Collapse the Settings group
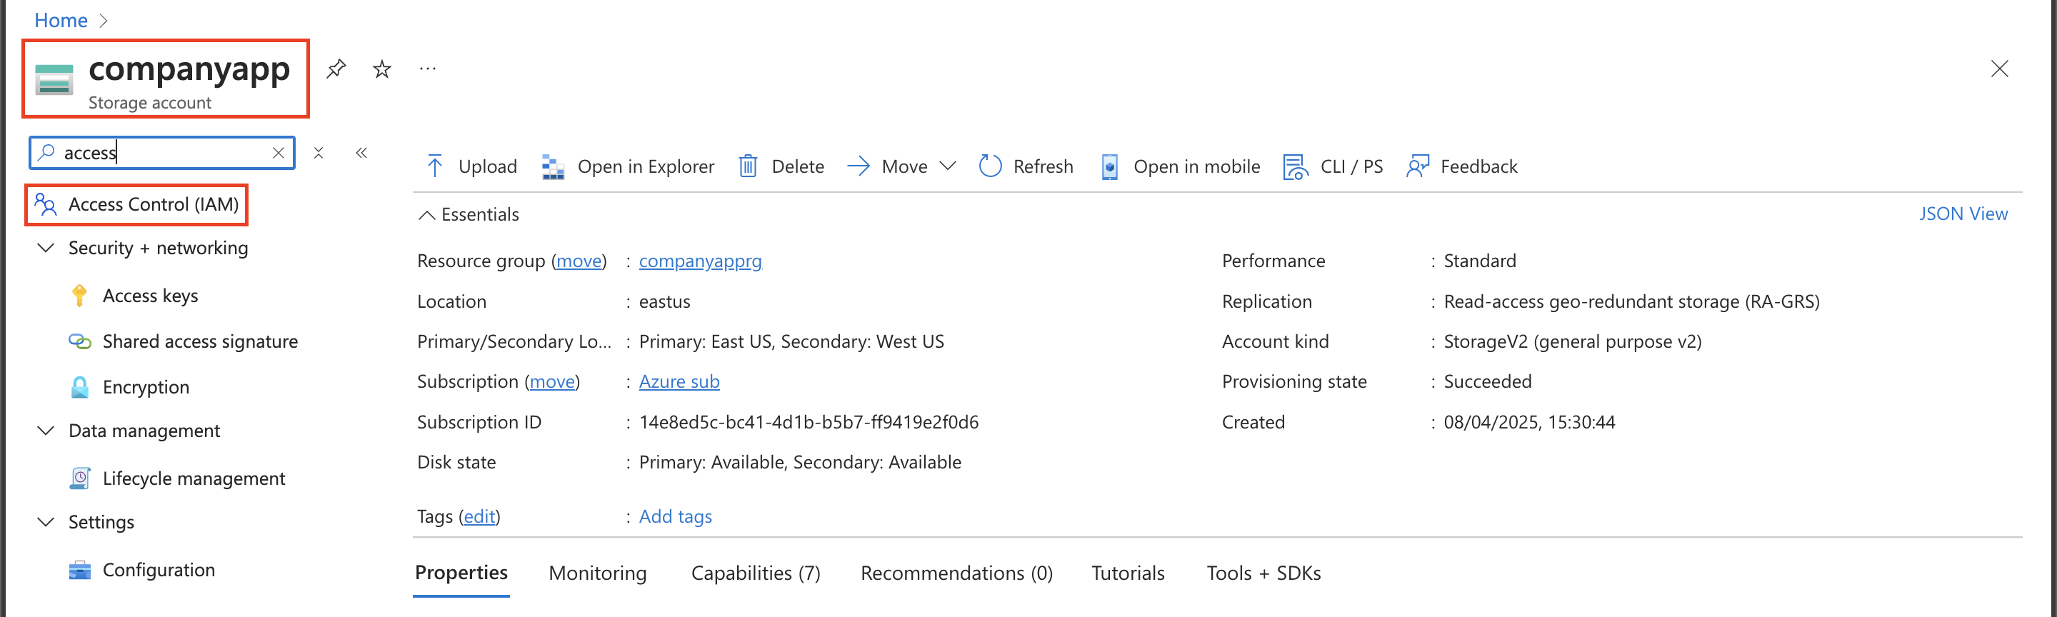Screen dimensions: 2057x617 [46, 522]
